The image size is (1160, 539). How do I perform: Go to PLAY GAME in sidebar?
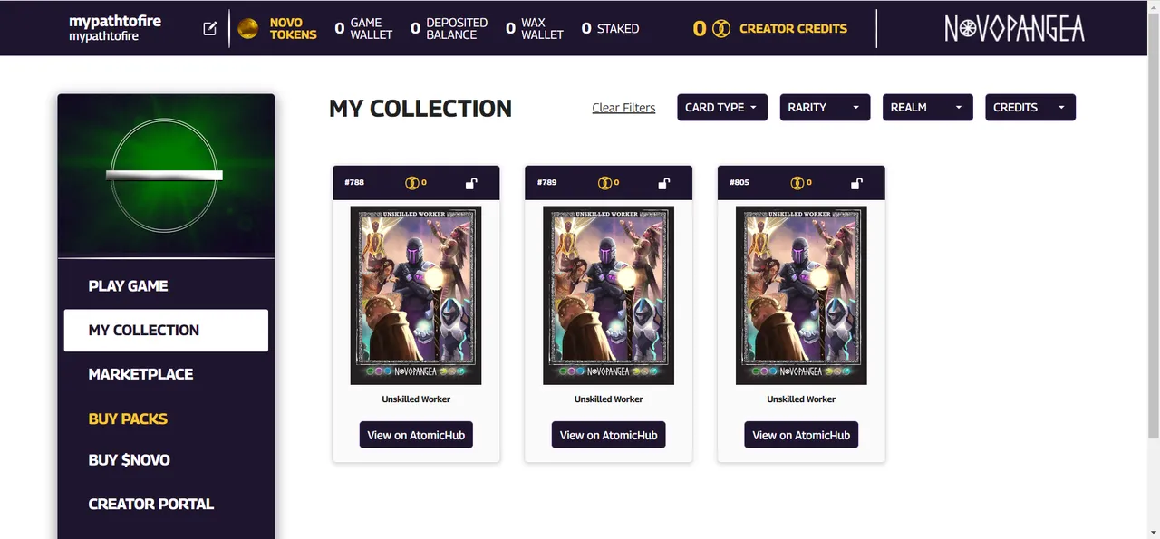tap(128, 286)
